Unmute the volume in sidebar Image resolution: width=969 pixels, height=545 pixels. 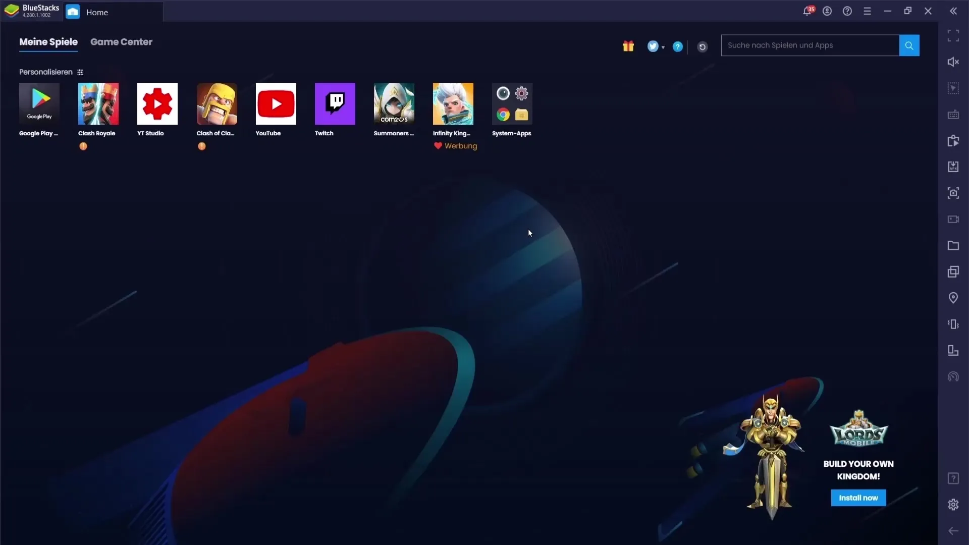pos(953,62)
